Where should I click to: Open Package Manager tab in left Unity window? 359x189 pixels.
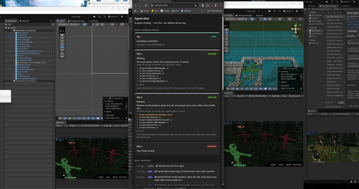click(76, 21)
